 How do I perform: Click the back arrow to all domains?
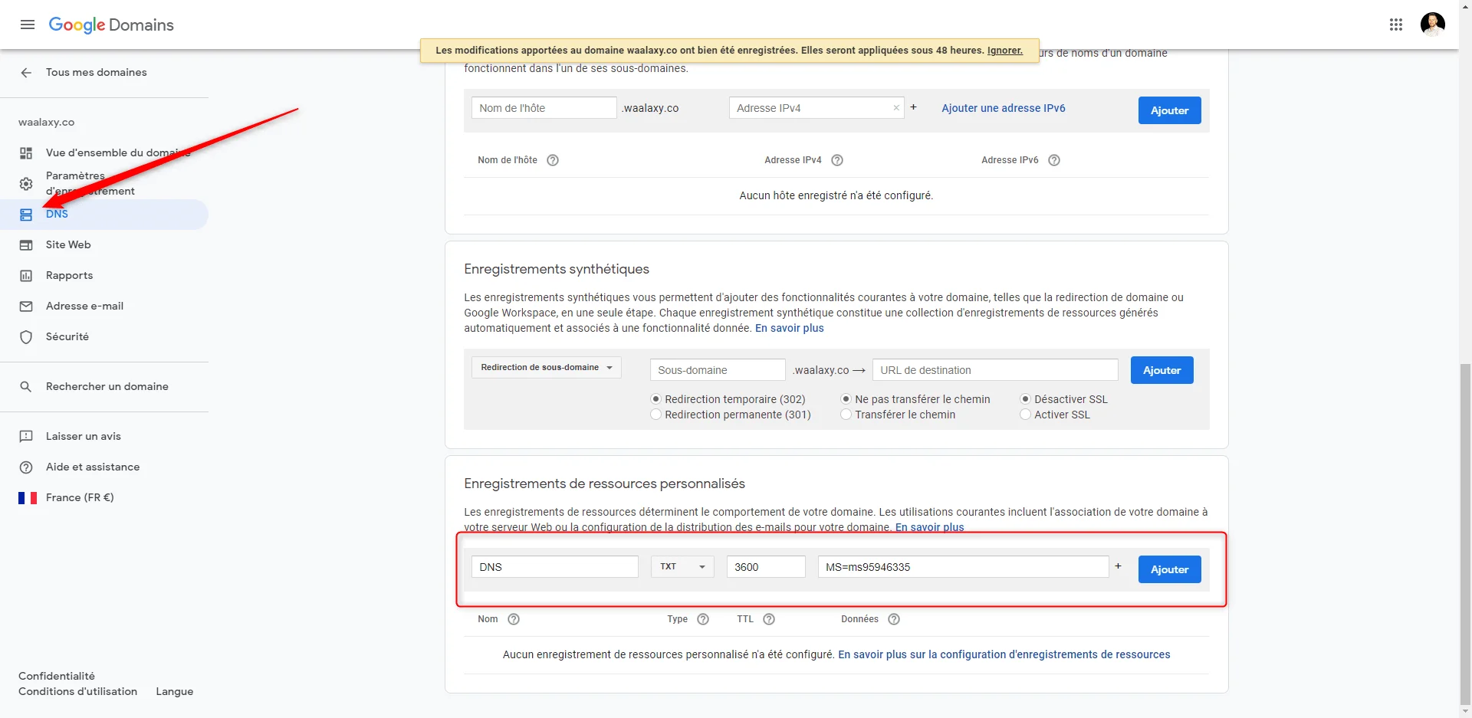(x=26, y=72)
